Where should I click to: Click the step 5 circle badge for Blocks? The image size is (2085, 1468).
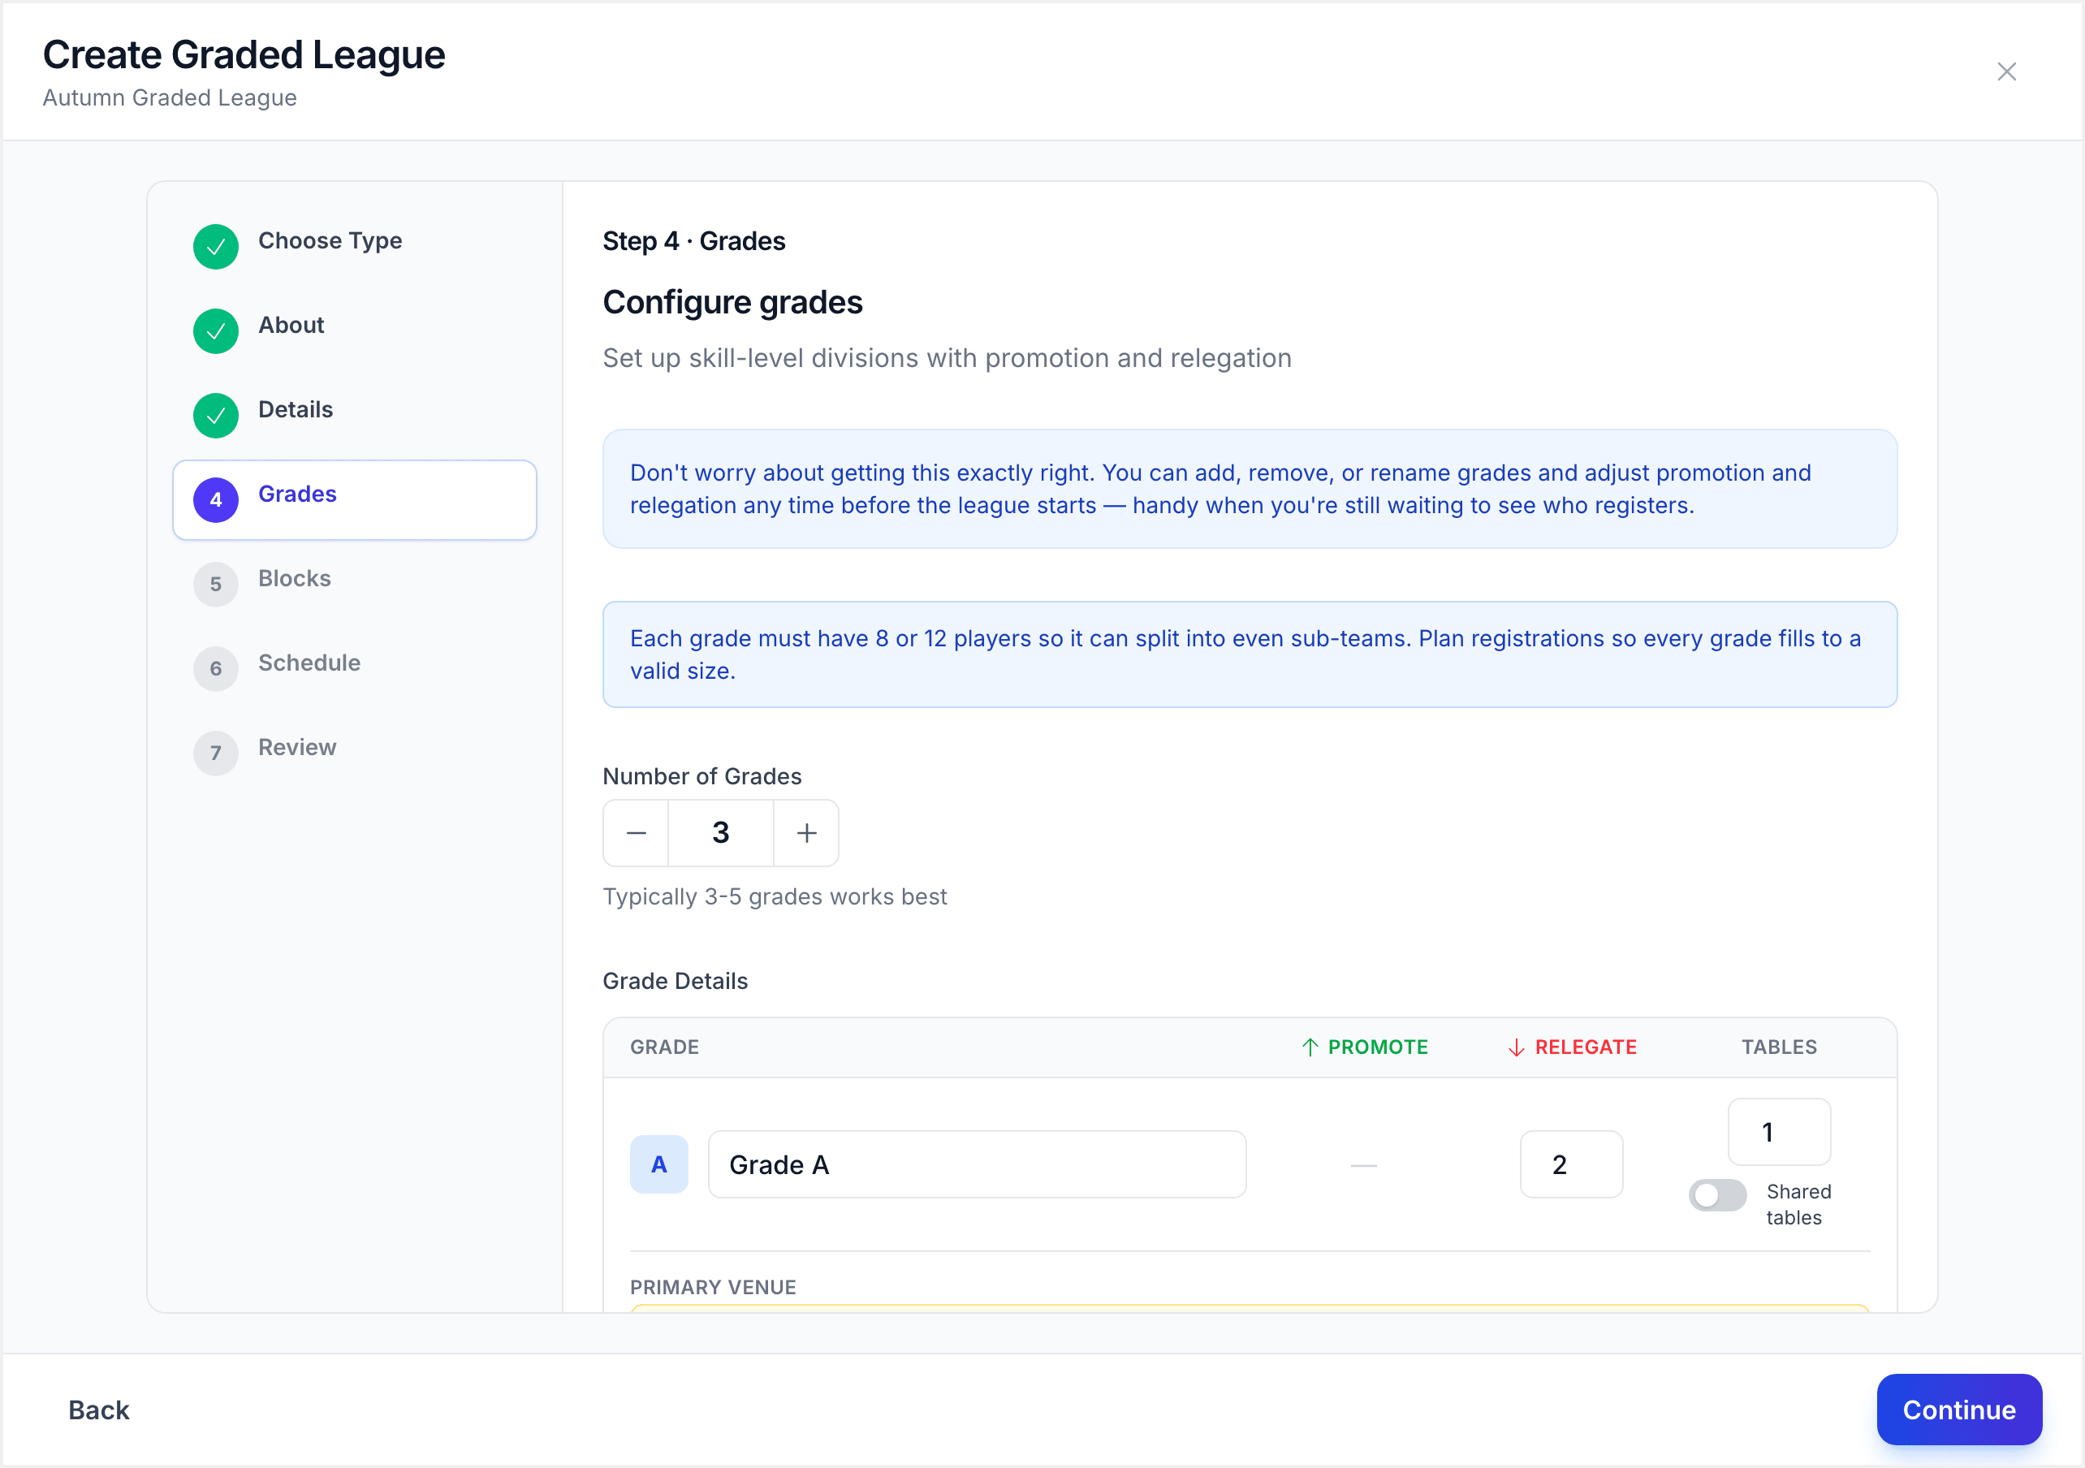pos(216,584)
